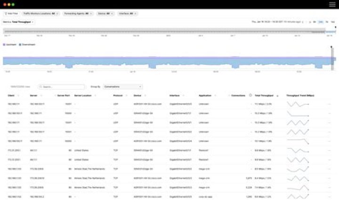This screenshot has height=205, width=339.
Task: Sort by the Server Location column header
Action: click(83, 96)
